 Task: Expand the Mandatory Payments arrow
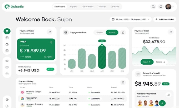169,95
